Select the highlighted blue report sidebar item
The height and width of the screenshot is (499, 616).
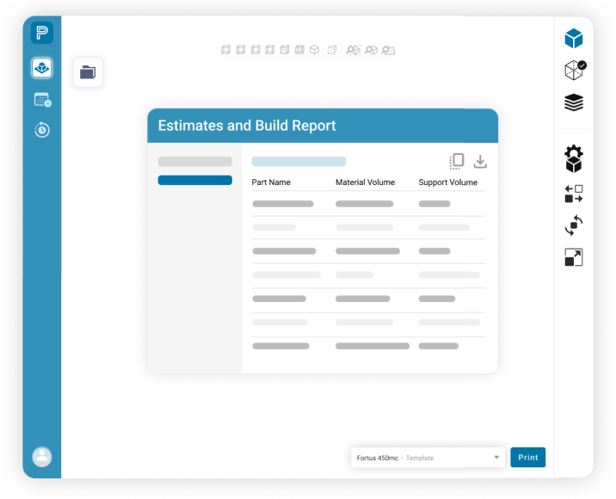[x=194, y=181]
